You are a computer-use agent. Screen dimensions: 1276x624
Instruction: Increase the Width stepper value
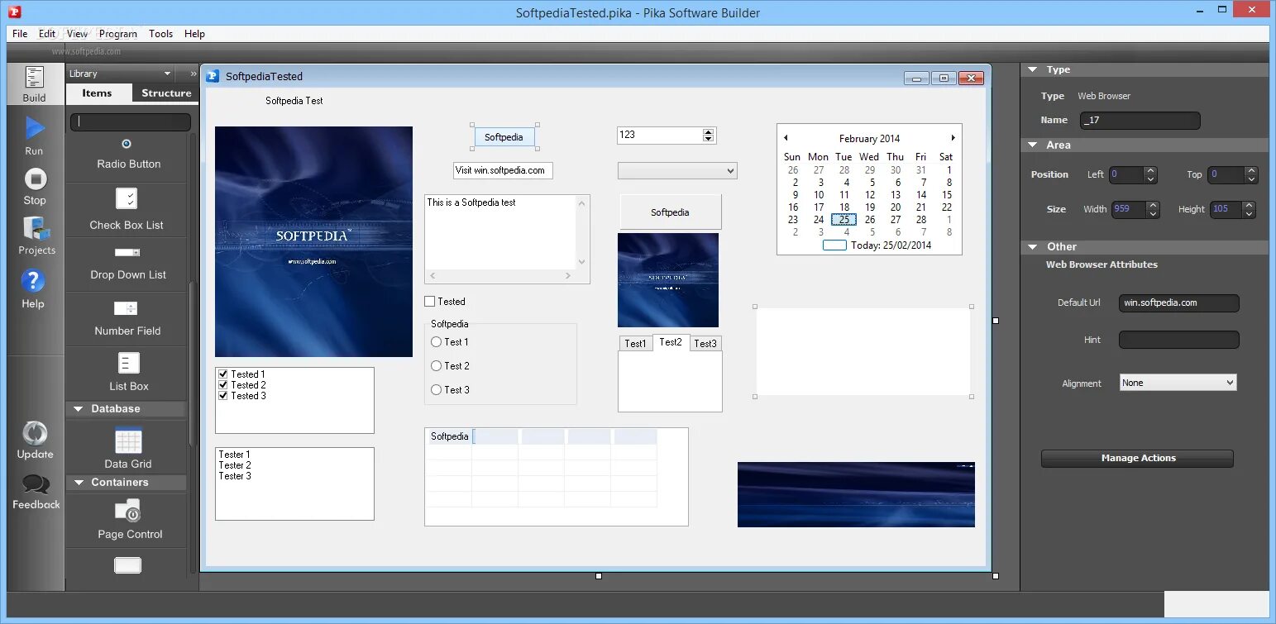click(1154, 204)
